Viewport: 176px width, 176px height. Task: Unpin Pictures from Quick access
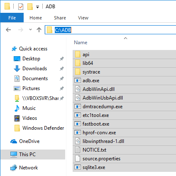pyautogui.click(x=62, y=88)
